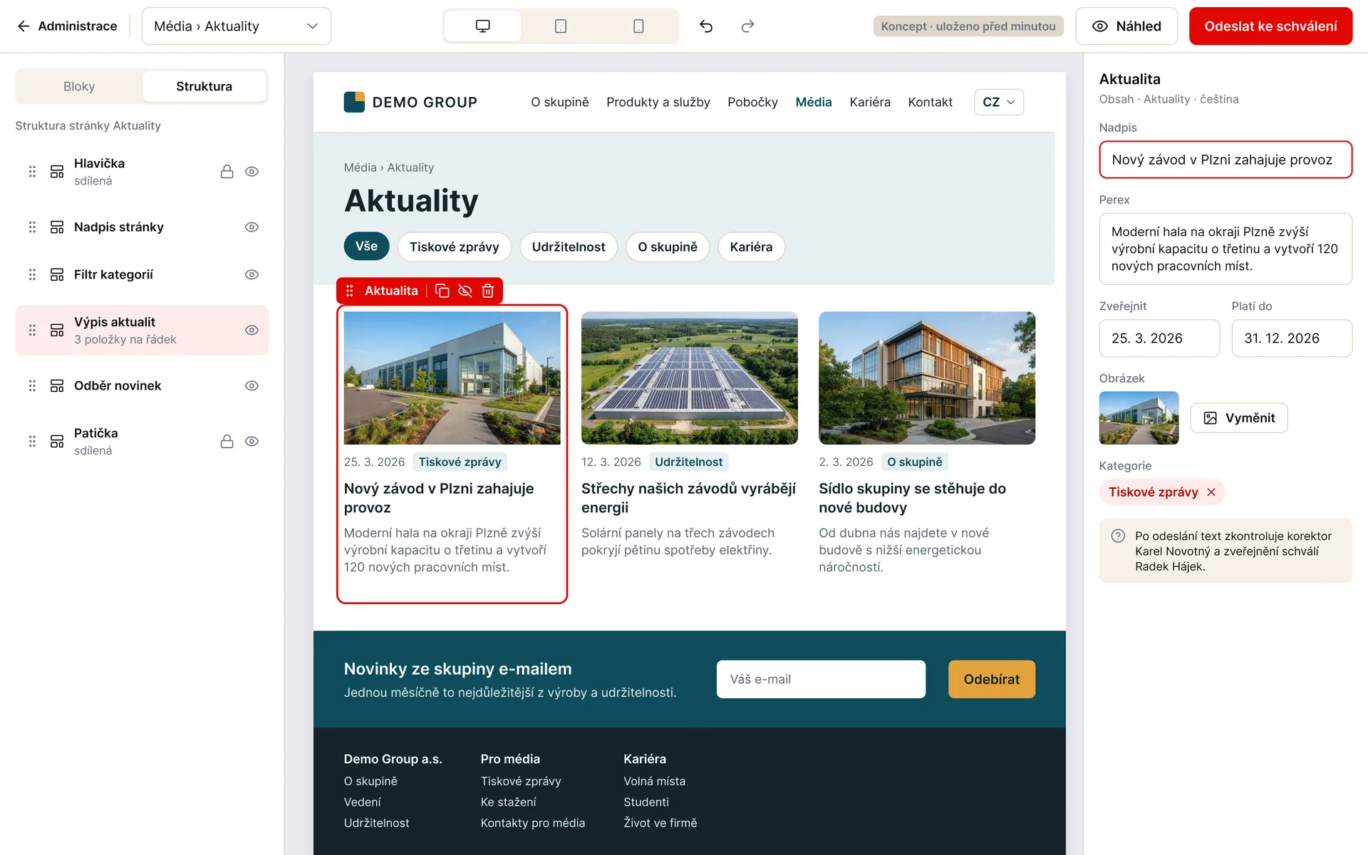Click the Vyměnit image button
Viewport: 1368px width, 855px height.
(1239, 418)
